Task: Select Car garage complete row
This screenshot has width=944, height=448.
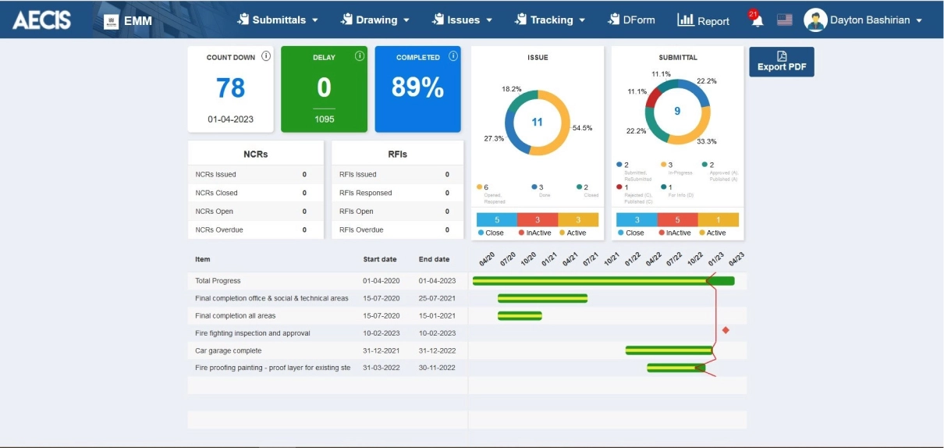Action: point(327,350)
